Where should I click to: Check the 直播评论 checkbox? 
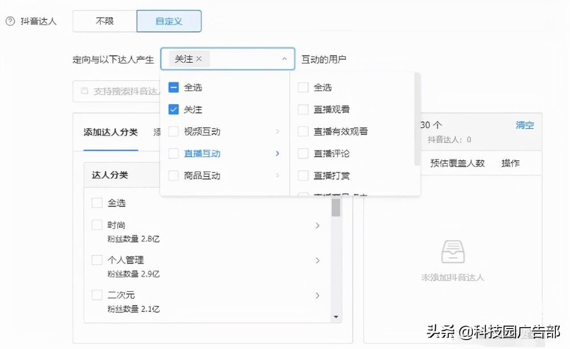pyautogui.click(x=303, y=154)
